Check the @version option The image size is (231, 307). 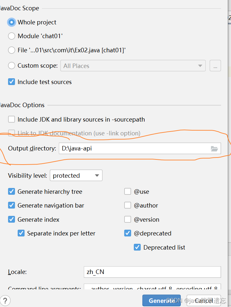coord(128,219)
